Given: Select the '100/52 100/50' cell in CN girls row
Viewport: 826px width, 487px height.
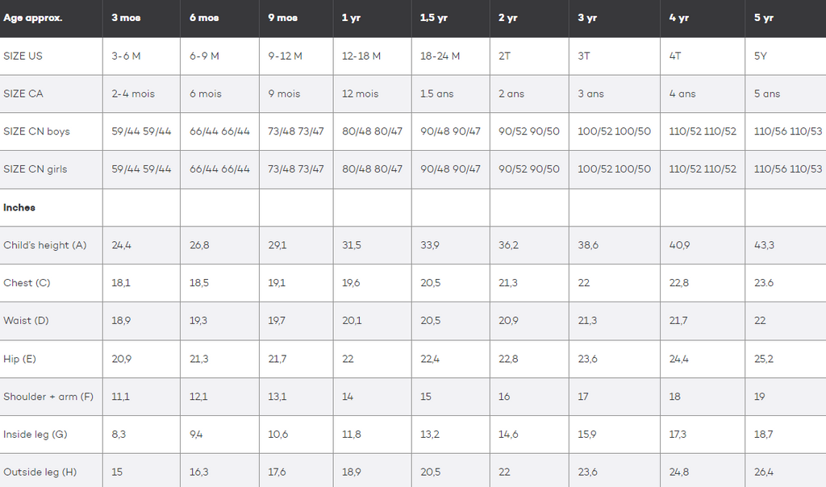Looking at the screenshot, I should click(614, 169).
